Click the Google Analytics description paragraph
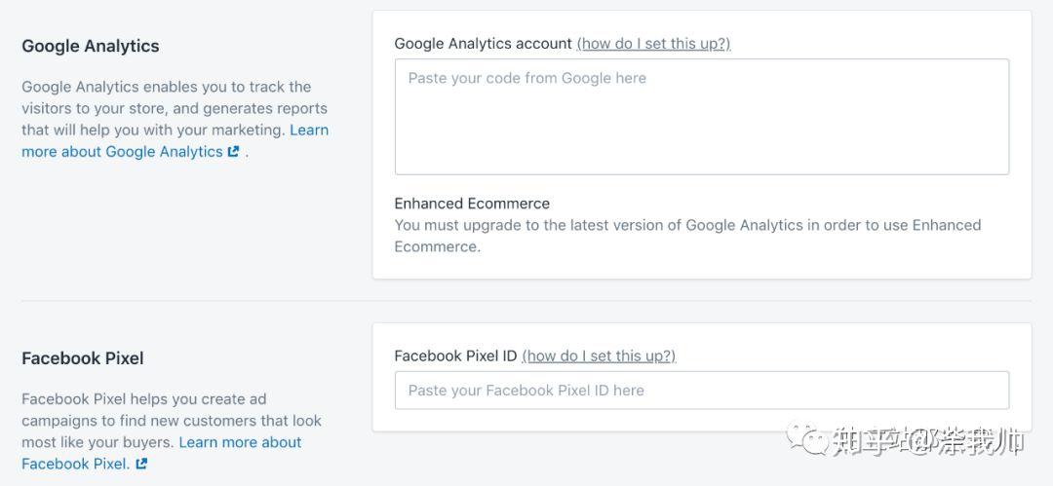 (x=175, y=119)
